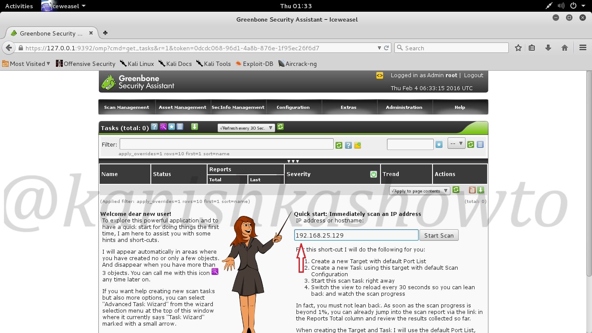Open the Iceweasel downloads arrow icon
This screenshot has width=592, height=333.
click(x=548, y=48)
